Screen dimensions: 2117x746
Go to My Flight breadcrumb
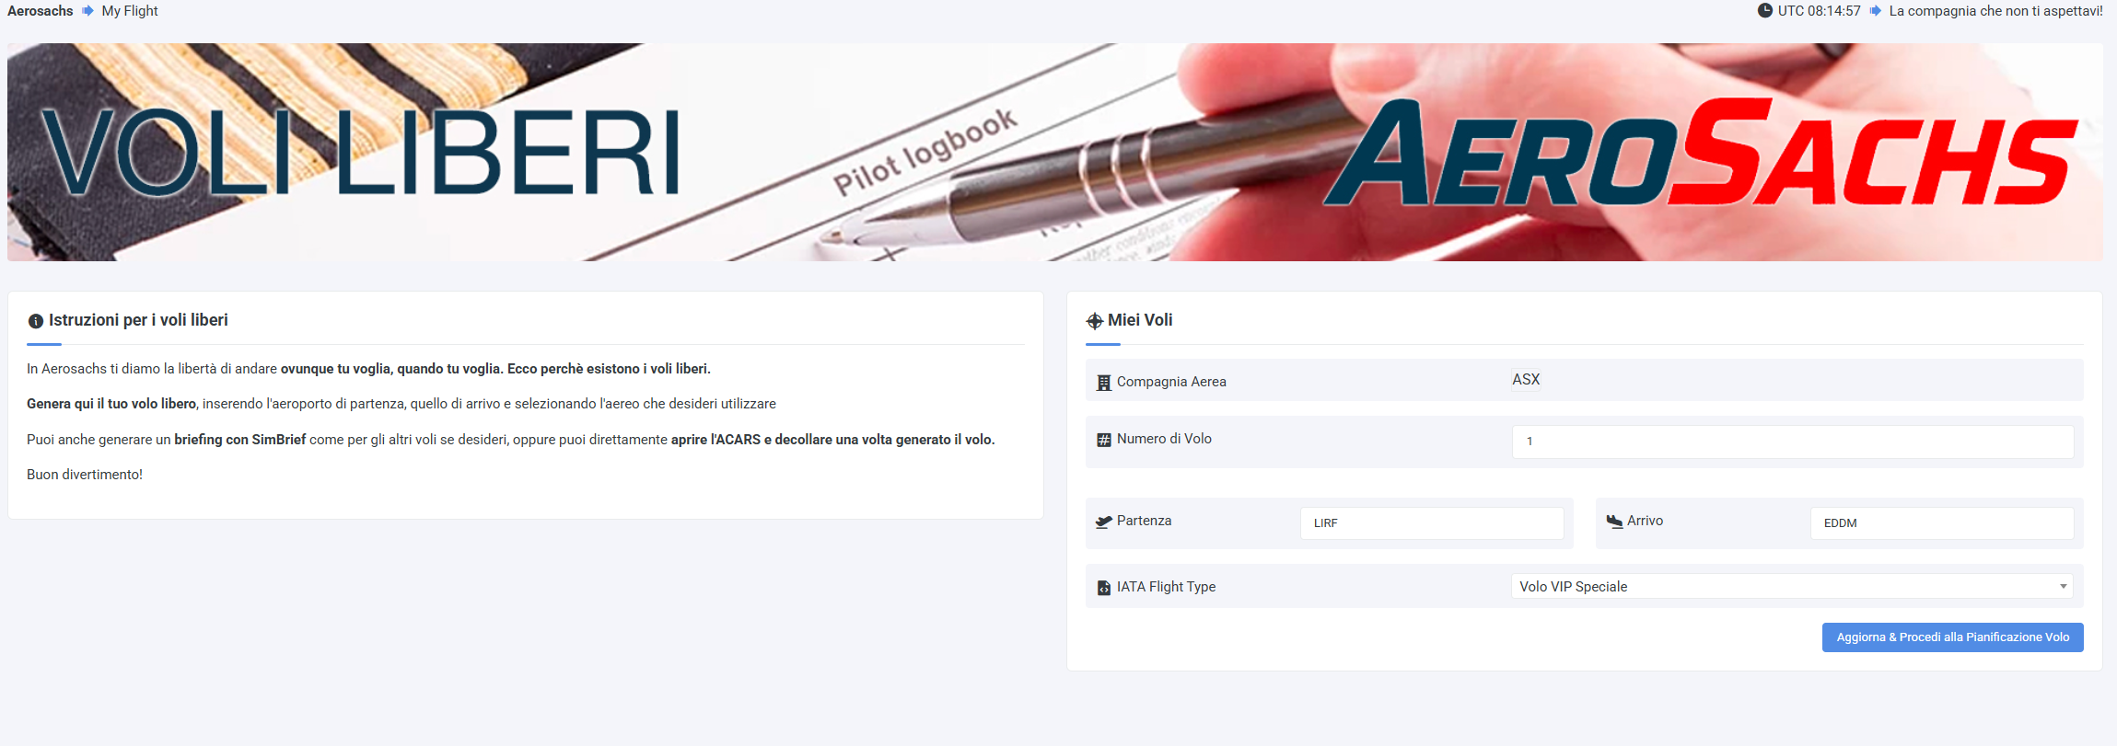click(130, 11)
